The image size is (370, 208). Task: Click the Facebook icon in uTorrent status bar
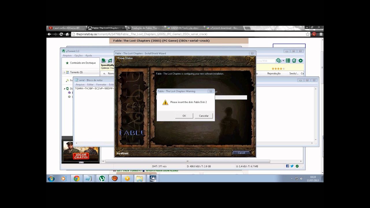coord(287,166)
